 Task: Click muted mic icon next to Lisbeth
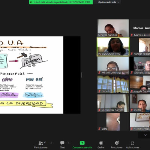(x=99, y=91)
